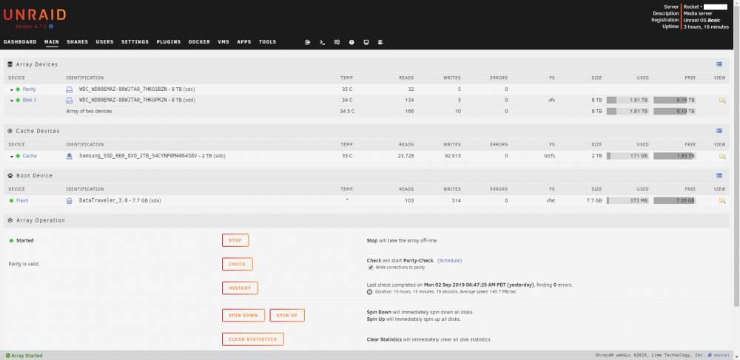The height and width of the screenshot is (360, 740).
Task: Browse Disk 1 using its view folder icon
Action: pos(722,101)
